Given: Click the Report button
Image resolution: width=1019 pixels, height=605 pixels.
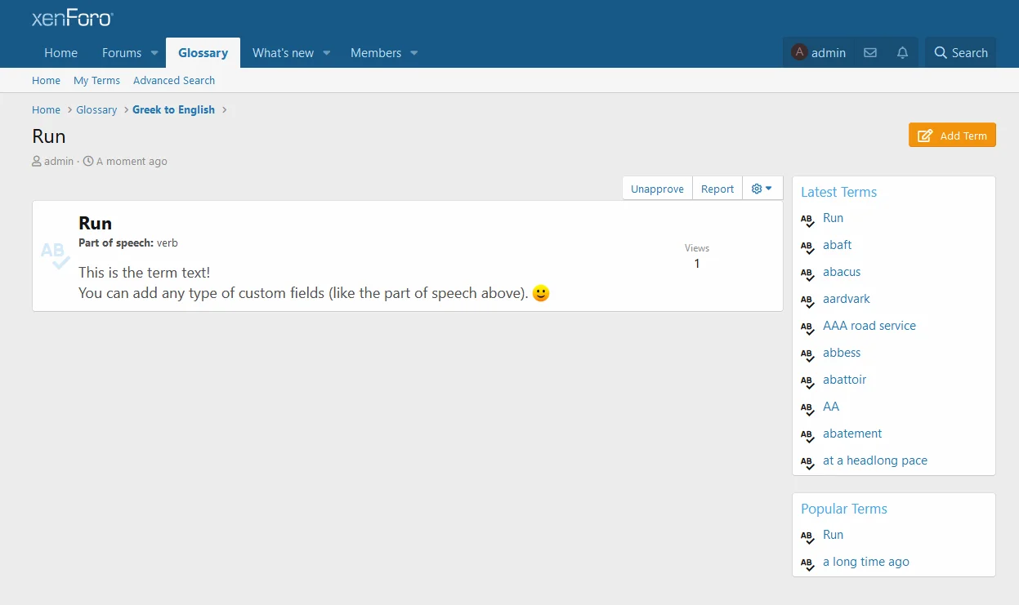Looking at the screenshot, I should 717,189.
